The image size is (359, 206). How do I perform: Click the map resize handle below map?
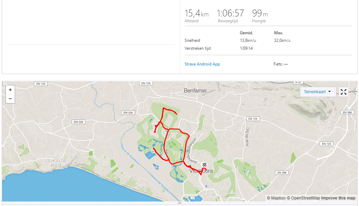[180, 203]
